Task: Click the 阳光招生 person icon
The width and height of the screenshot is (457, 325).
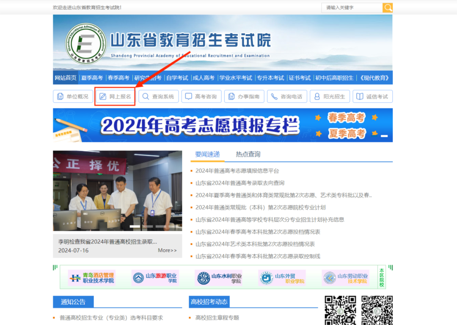Action: [317, 96]
